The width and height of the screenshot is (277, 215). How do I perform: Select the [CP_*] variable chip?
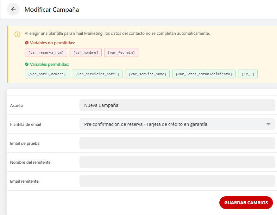(x=248, y=74)
